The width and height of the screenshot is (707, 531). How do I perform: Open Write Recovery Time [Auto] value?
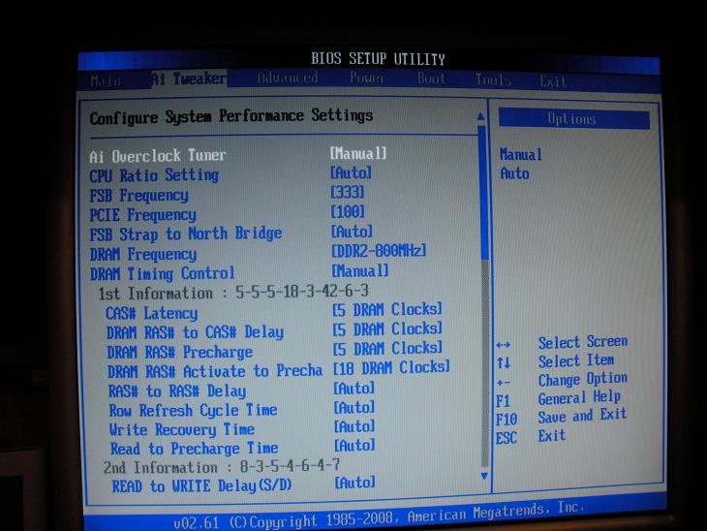point(354,426)
